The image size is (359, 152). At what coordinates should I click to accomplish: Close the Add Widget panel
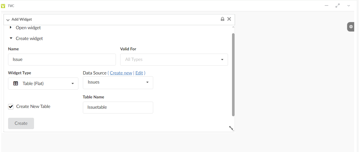point(229,19)
